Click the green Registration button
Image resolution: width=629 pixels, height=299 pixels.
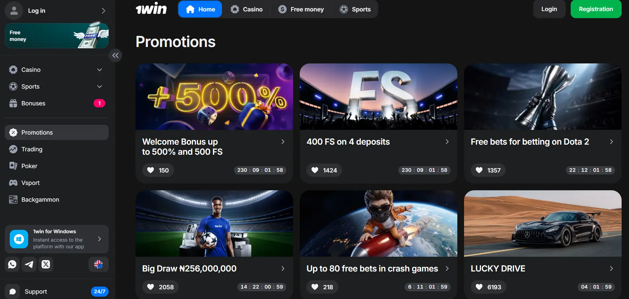point(596,9)
